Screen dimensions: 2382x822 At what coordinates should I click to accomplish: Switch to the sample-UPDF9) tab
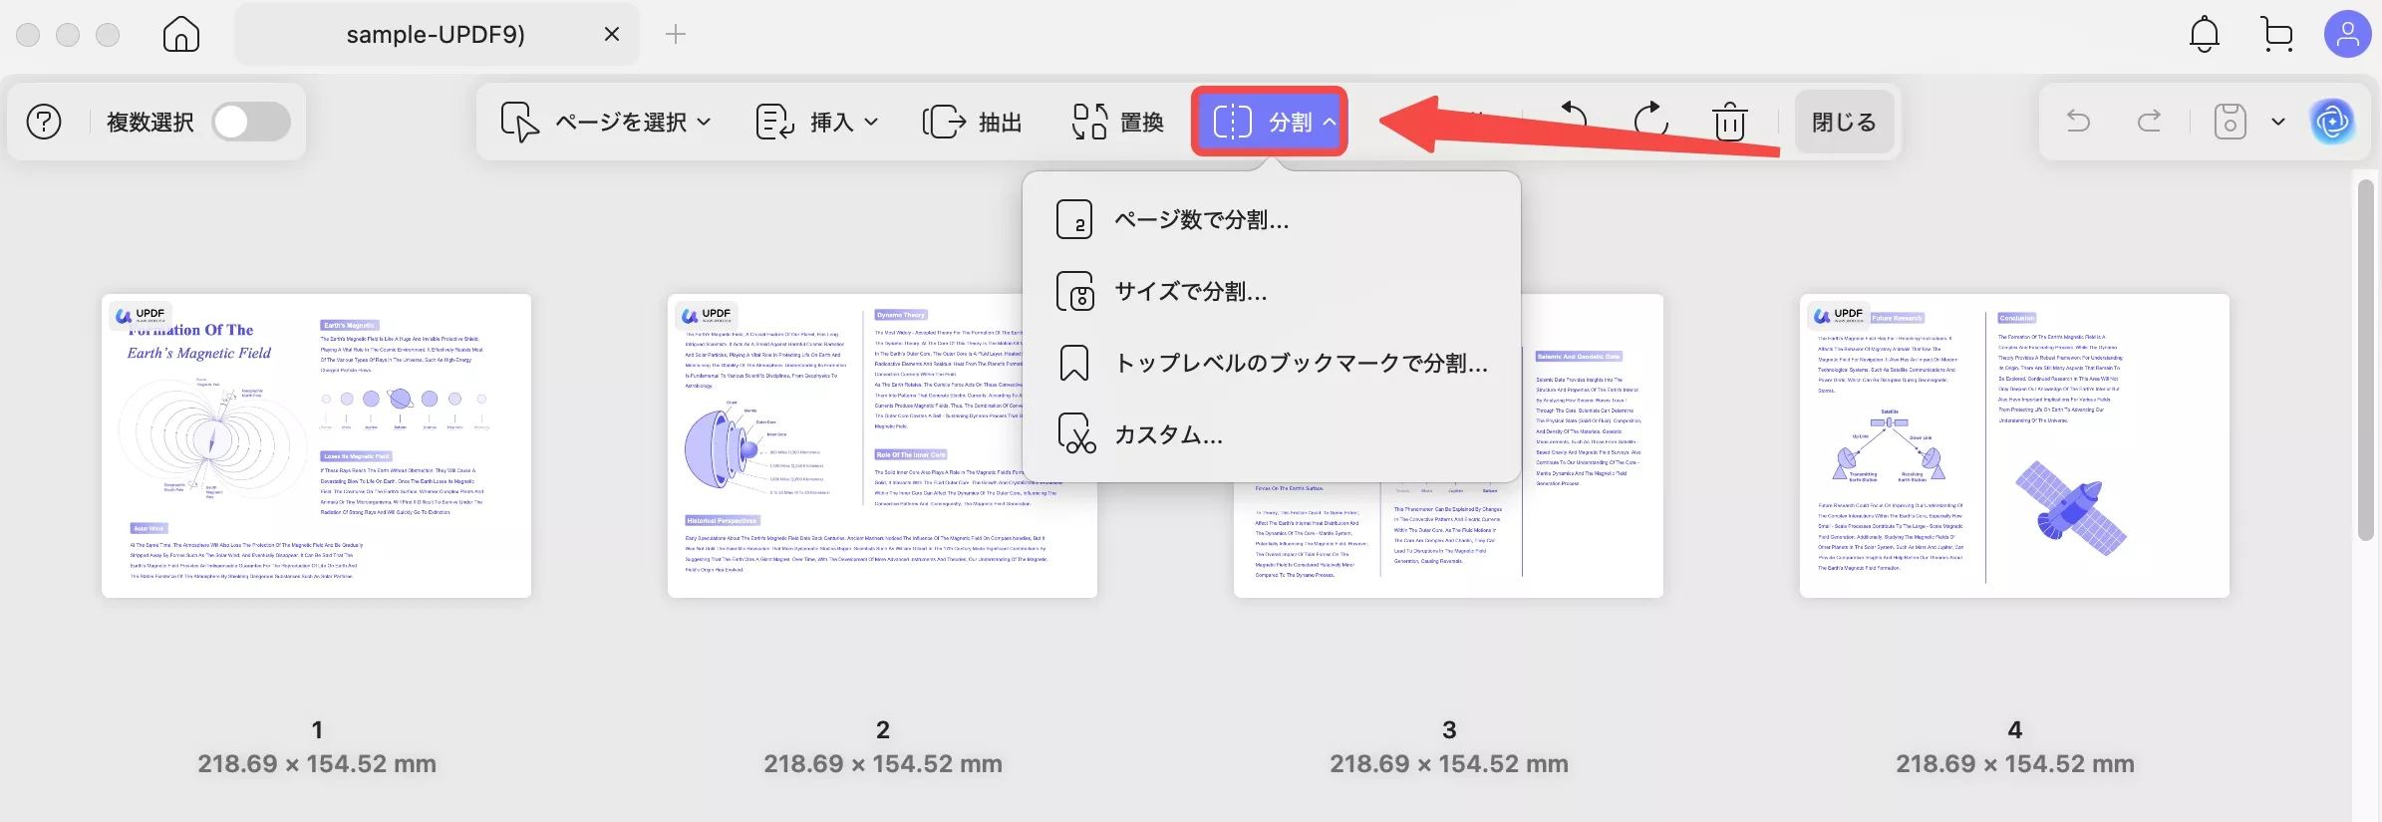point(436,35)
